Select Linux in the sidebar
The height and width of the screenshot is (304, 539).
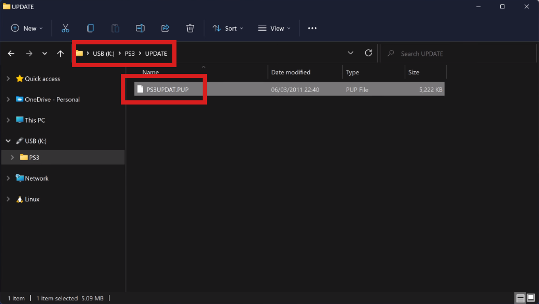pos(32,199)
